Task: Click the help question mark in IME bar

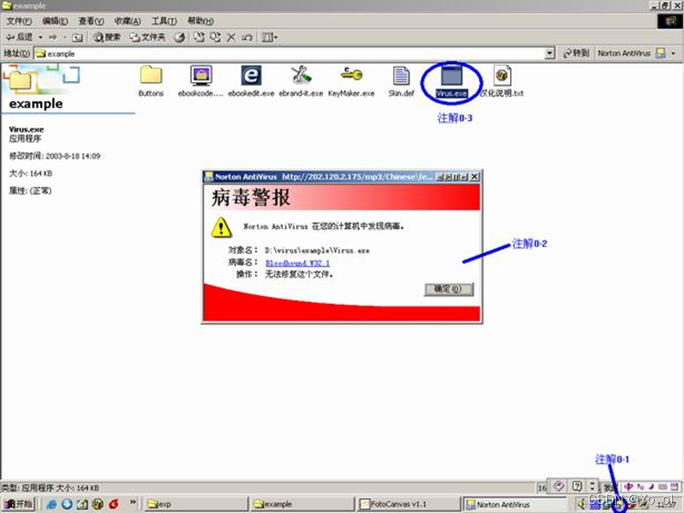Action: [577, 487]
